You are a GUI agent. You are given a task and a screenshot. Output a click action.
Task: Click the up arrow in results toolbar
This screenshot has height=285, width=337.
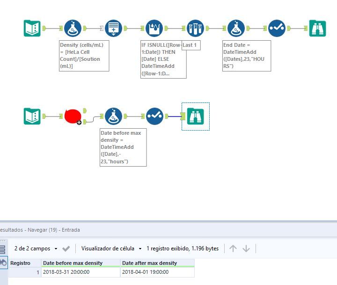(233, 248)
